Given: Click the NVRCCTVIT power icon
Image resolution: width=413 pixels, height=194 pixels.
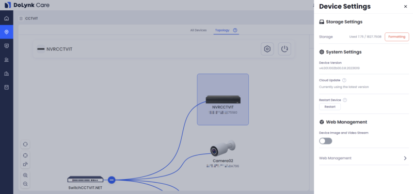Looking at the screenshot, I should pyautogui.click(x=284, y=49).
